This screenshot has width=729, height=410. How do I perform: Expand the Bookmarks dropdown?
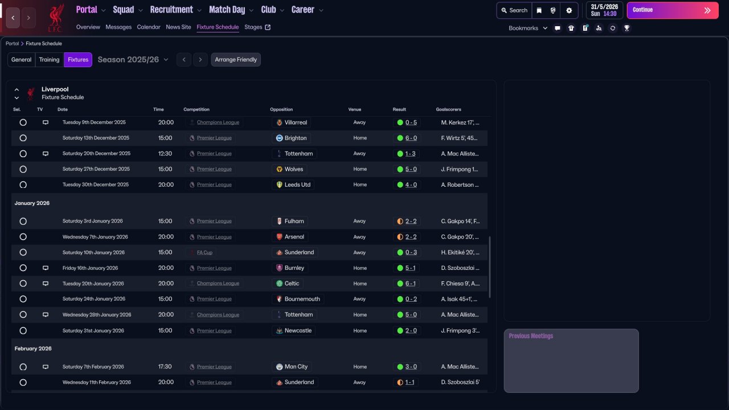(x=528, y=28)
